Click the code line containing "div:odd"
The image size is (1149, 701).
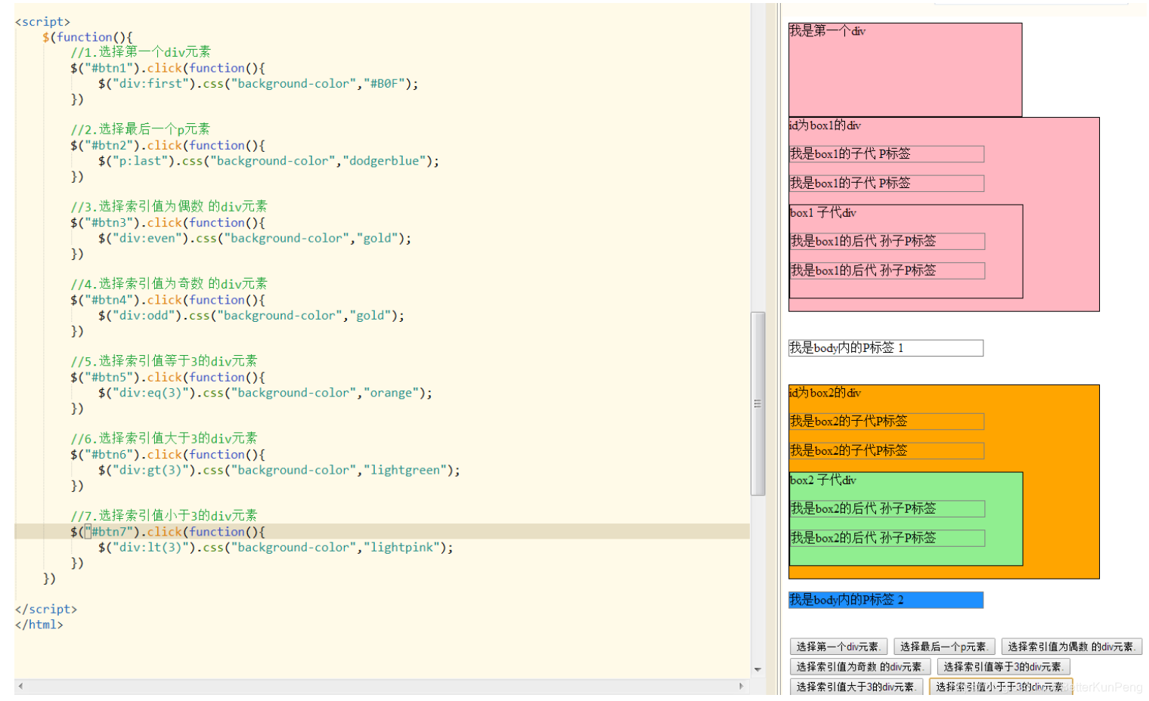click(x=251, y=316)
